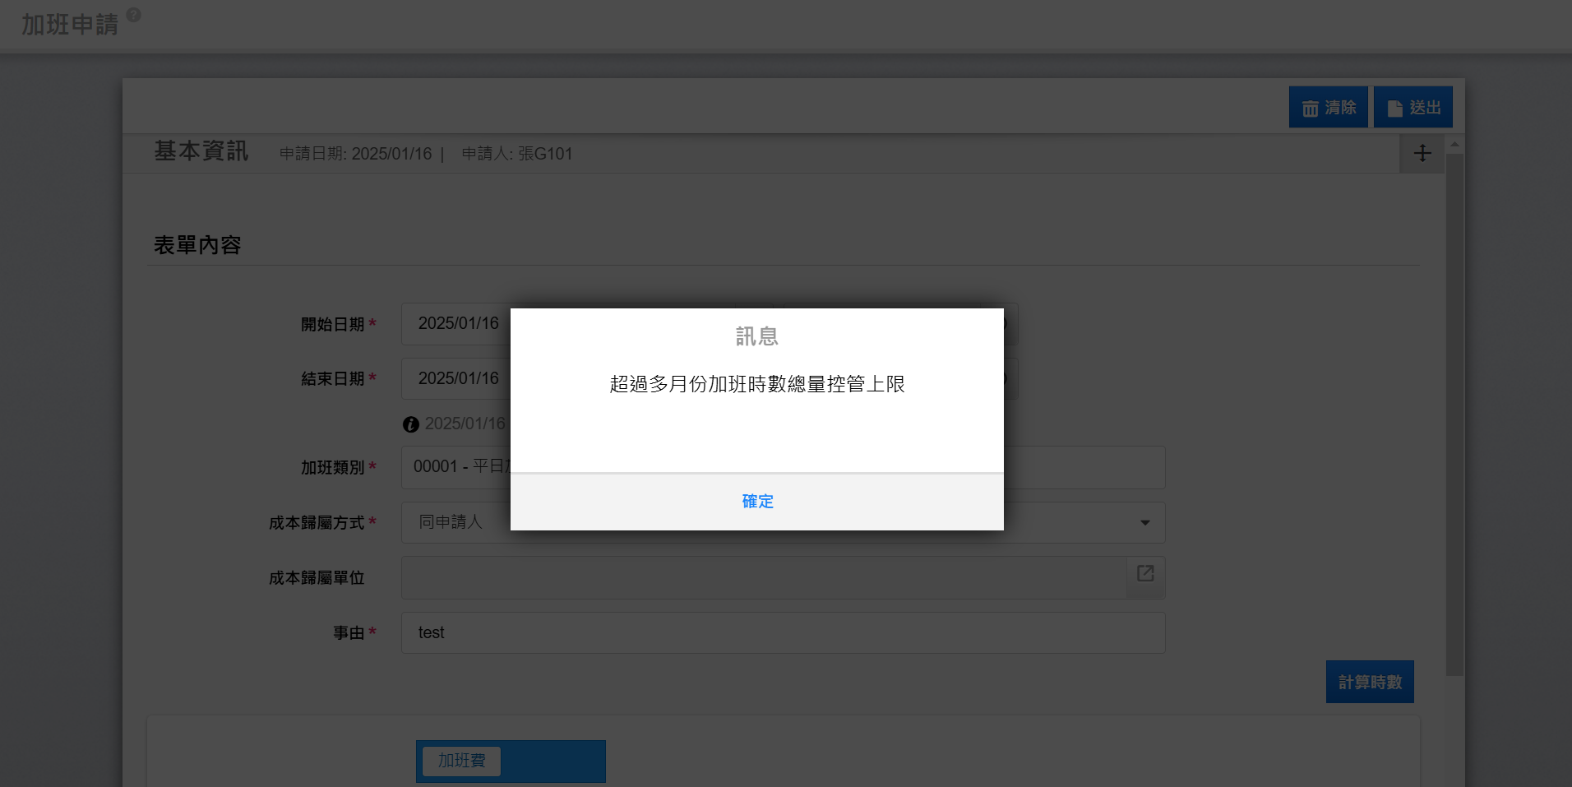Screen dimensions: 1572x787
Task: Select the 同申請人 combo box value
Action: tap(451, 522)
